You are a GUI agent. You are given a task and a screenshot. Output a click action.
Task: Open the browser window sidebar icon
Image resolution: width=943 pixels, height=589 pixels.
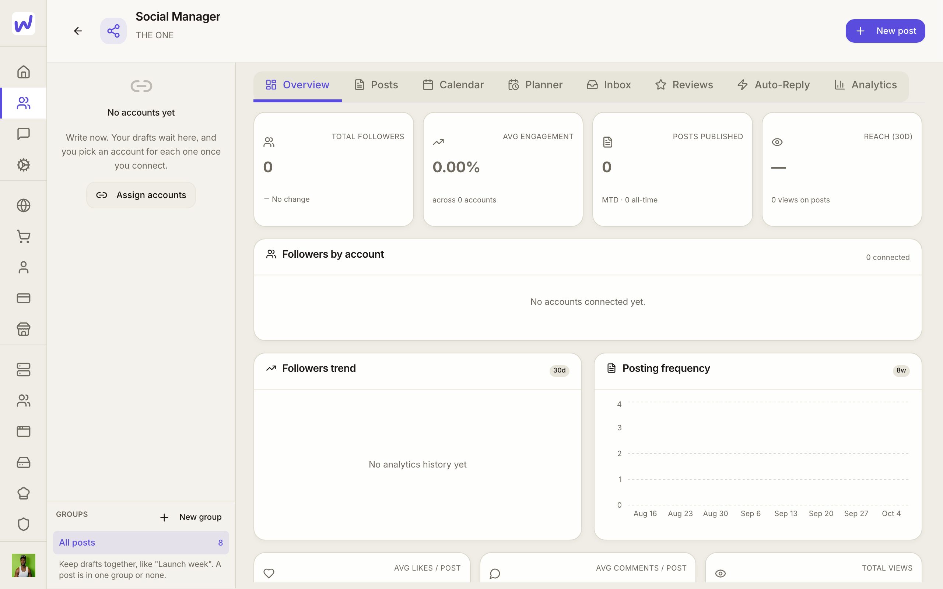23,431
